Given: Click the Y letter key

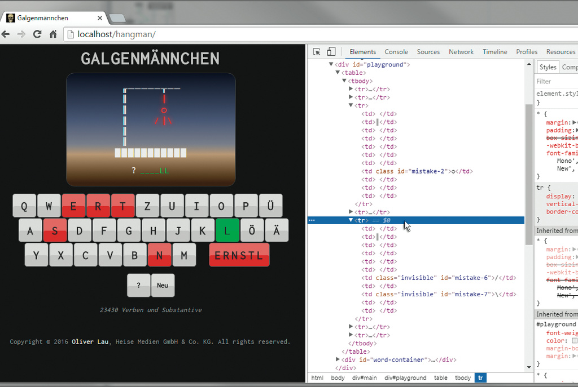Looking at the screenshot, I should click(x=36, y=255).
